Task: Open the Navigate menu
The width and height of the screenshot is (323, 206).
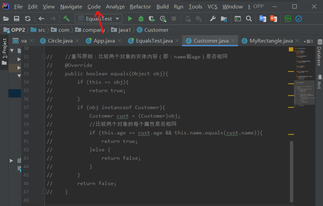Action: click(71, 6)
